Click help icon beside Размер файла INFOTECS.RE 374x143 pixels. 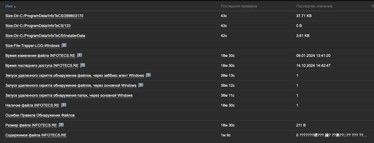(x=61, y=125)
